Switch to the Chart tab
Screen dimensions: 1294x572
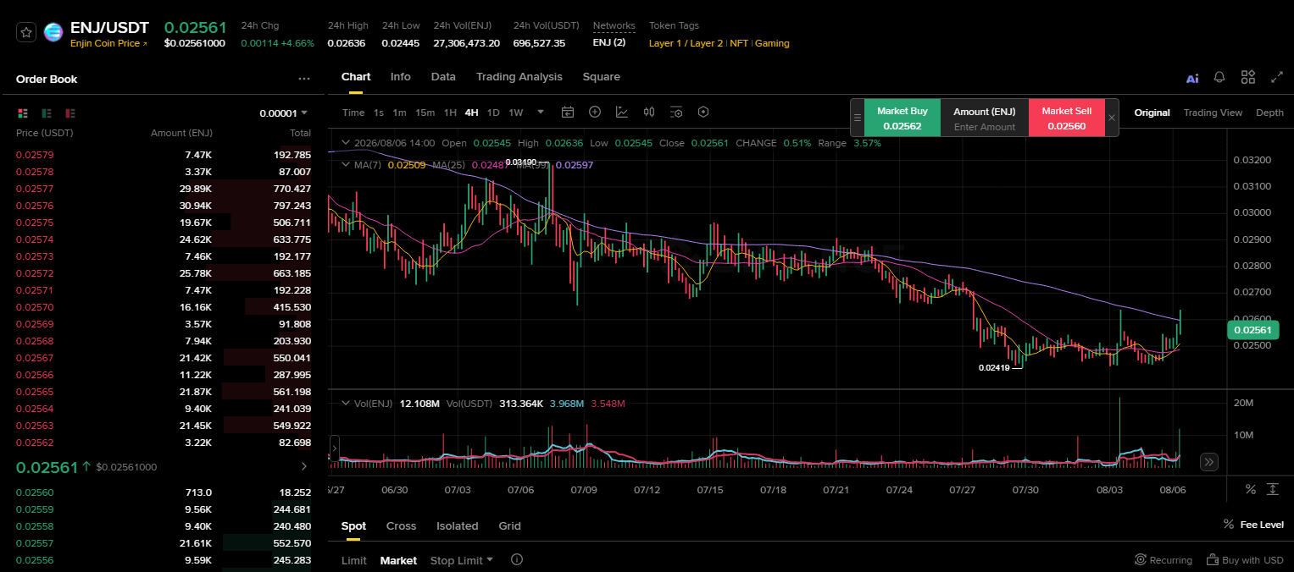pos(356,77)
